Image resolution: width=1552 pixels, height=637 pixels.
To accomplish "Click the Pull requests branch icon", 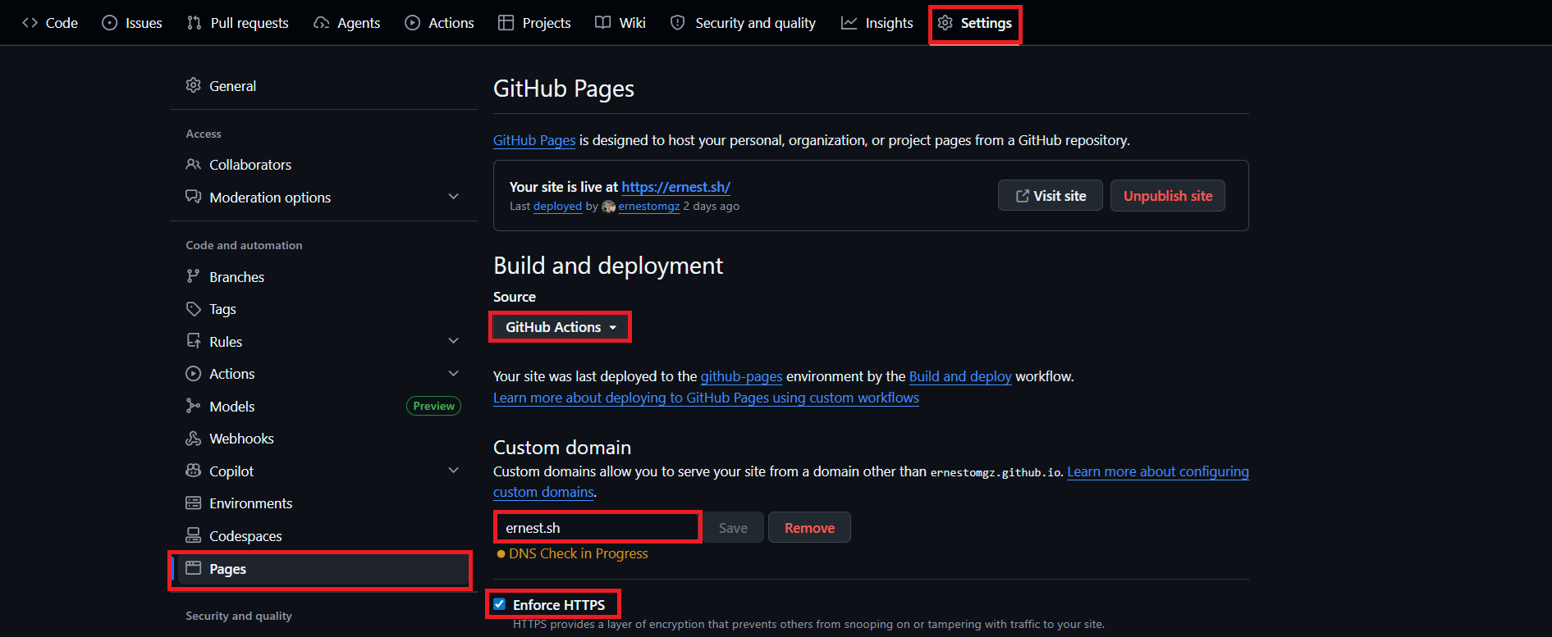I will click(195, 23).
